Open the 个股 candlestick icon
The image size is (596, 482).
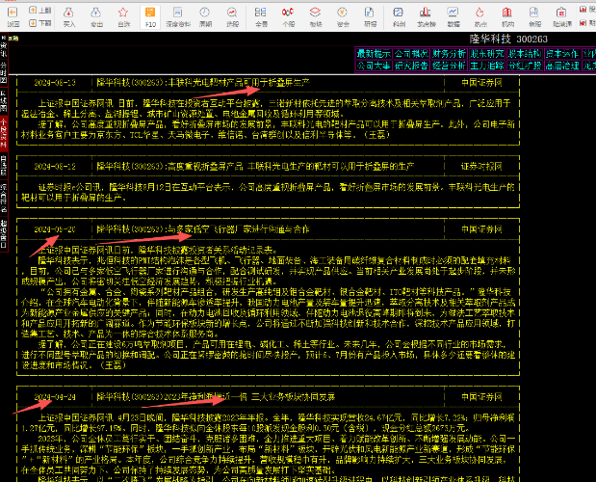tap(288, 13)
